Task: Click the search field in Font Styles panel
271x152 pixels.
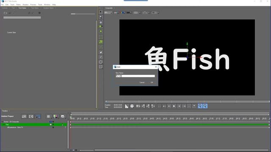Action: [22, 18]
